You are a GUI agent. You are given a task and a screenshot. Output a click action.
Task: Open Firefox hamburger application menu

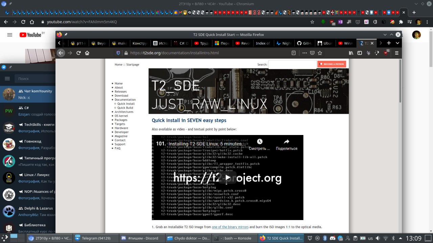[397, 53]
